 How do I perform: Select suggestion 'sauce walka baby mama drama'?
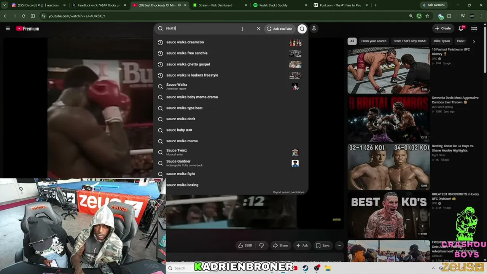(231, 97)
